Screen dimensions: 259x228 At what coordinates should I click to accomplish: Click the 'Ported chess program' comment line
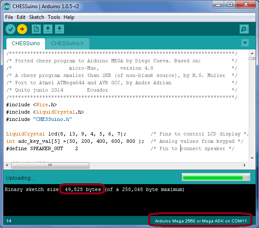[122, 61]
